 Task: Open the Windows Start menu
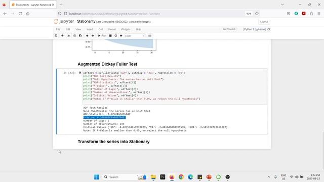pyautogui.click(x=97, y=177)
